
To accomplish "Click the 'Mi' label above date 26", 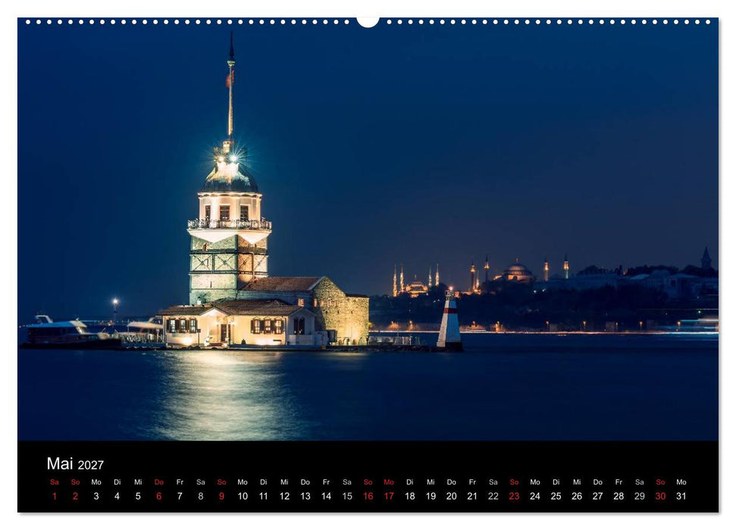I will pyautogui.click(x=577, y=482).
